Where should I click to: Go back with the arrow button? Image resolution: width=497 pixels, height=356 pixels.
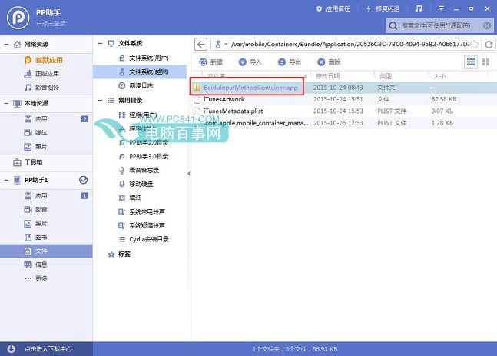click(x=200, y=44)
